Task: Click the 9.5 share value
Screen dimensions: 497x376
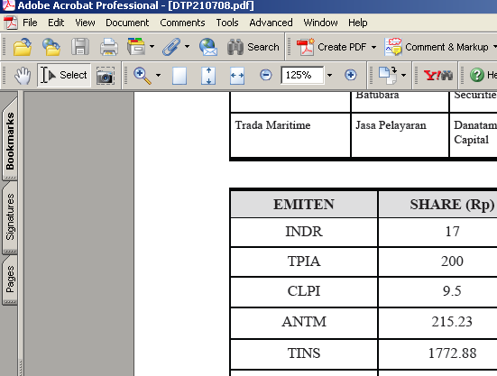Action: (452, 291)
